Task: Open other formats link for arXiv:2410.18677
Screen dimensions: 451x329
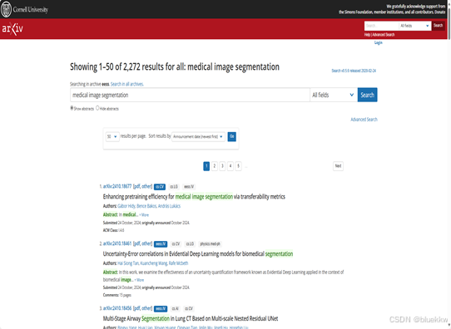Action: (146, 186)
